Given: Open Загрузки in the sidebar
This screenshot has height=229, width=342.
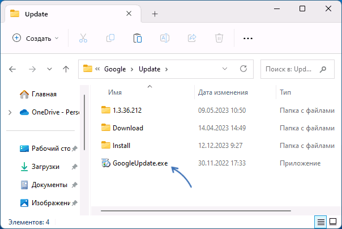Looking at the screenshot, I should [40, 167].
